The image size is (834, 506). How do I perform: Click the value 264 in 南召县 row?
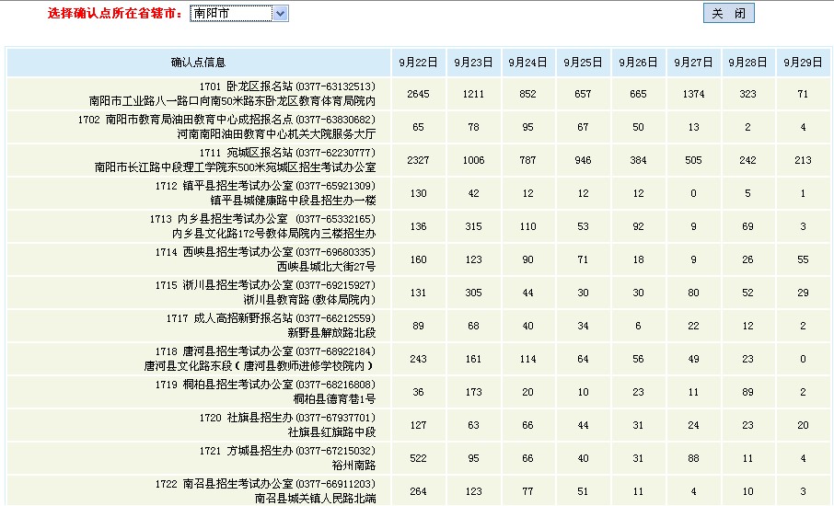pyautogui.click(x=418, y=491)
